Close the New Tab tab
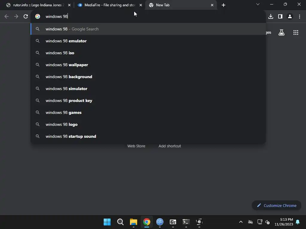306x229 pixels. 212,5
